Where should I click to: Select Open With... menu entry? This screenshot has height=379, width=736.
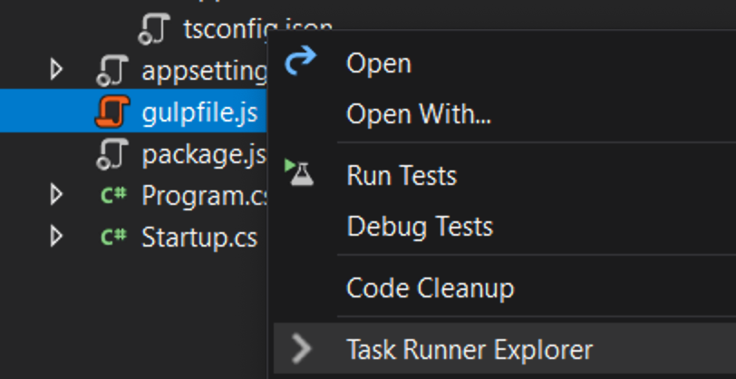(419, 115)
